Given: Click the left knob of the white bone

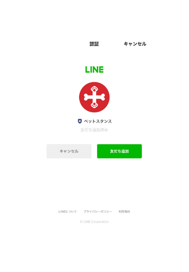Looking at the screenshot, I should coord(86,97).
